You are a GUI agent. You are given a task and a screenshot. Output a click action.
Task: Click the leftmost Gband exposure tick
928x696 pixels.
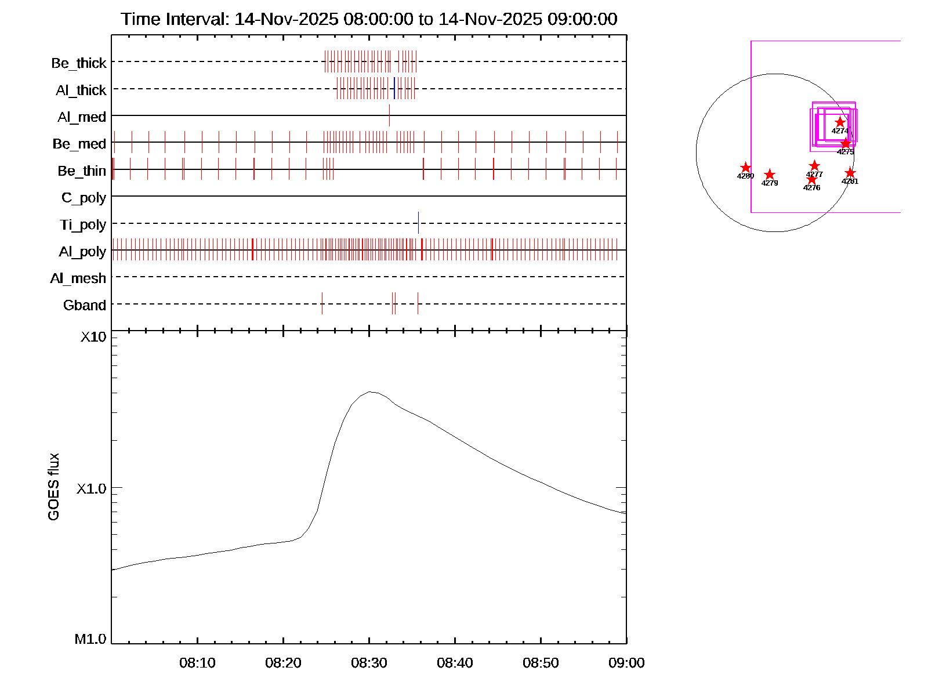(x=322, y=304)
